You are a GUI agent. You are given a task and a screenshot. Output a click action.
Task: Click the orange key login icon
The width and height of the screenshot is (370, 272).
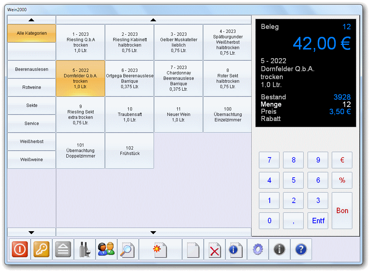click(41, 249)
